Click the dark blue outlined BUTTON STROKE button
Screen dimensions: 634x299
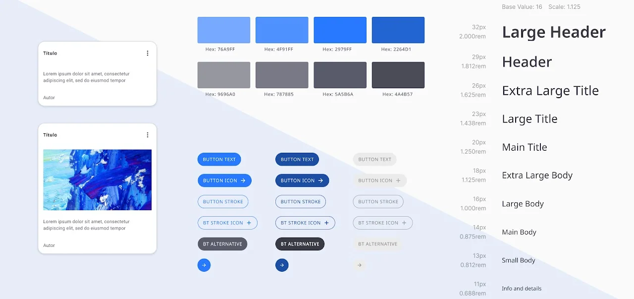[301, 202]
